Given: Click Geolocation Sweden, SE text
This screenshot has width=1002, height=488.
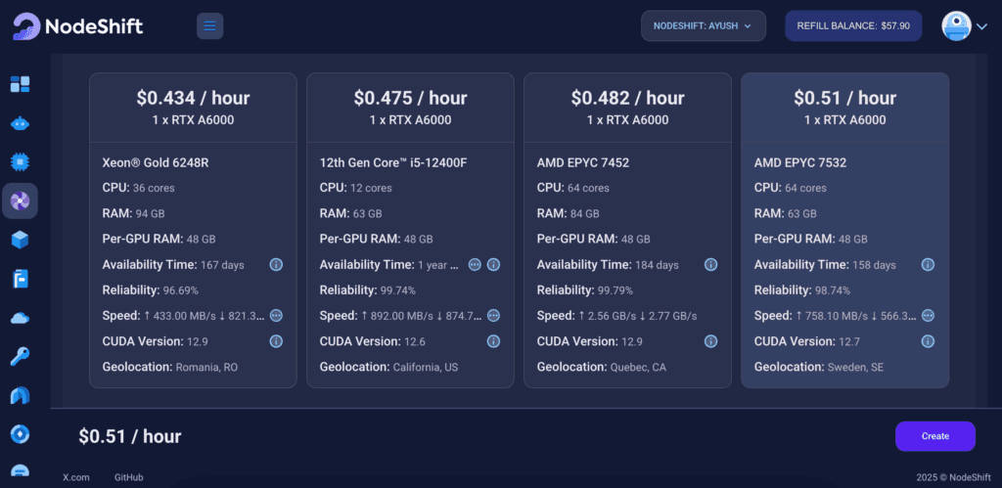Looking at the screenshot, I should [819, 368].
